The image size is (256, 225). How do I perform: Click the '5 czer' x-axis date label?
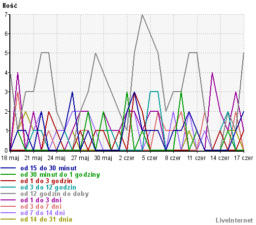[x=150, y=158]
